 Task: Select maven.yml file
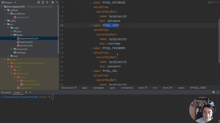click(23, 17)
